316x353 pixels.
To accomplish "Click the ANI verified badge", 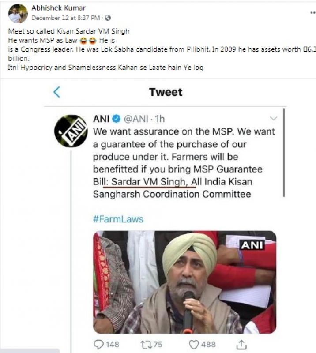I will pos(117,119).
